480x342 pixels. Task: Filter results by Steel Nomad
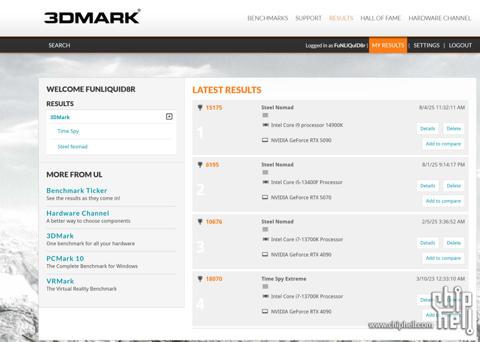coord(72,147)
